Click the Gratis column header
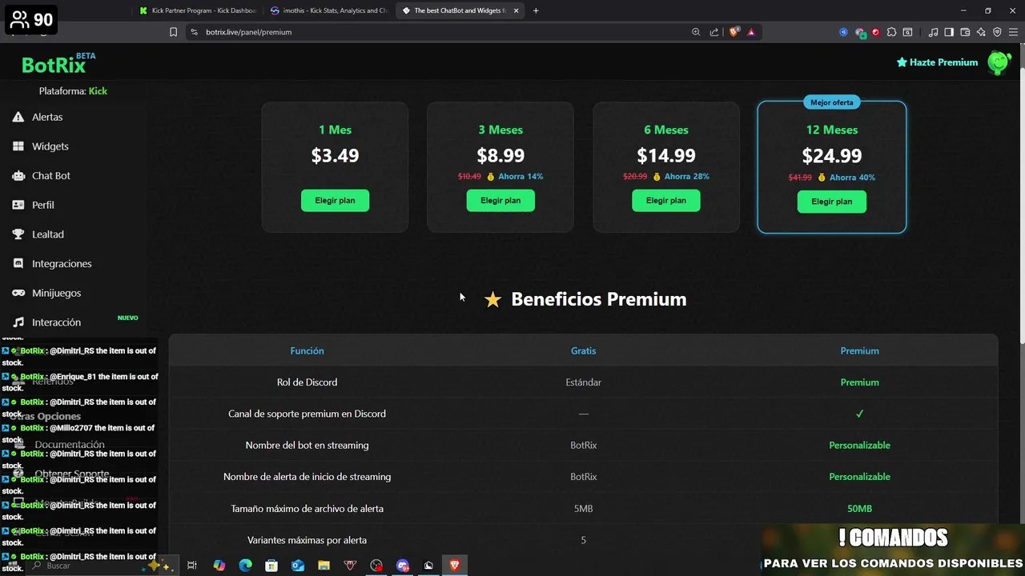The height and width of the screenshot is (576, 1025). [x=583, y=351]
